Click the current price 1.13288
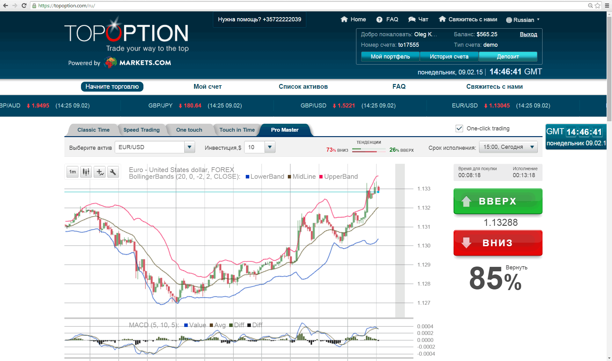The height and width of the screenshot is (361, 612). click(500, 222)
